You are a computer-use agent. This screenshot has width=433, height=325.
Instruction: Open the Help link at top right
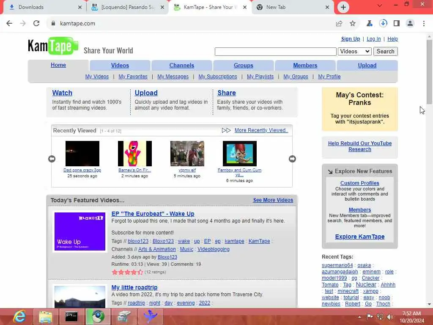(x=392, y=39)
